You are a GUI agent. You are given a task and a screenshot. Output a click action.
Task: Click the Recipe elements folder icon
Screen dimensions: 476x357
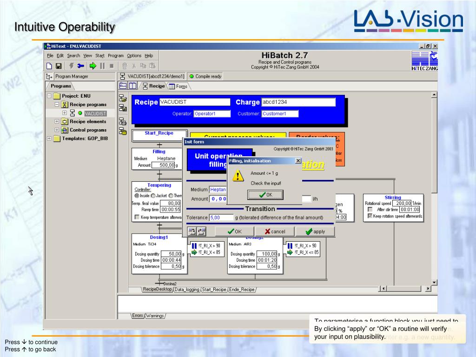[65, 122]
